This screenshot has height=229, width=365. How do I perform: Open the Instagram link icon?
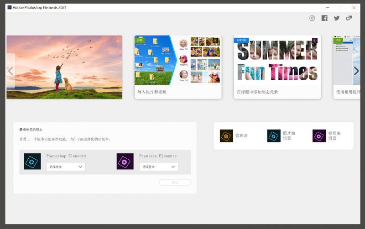point(312,18)
